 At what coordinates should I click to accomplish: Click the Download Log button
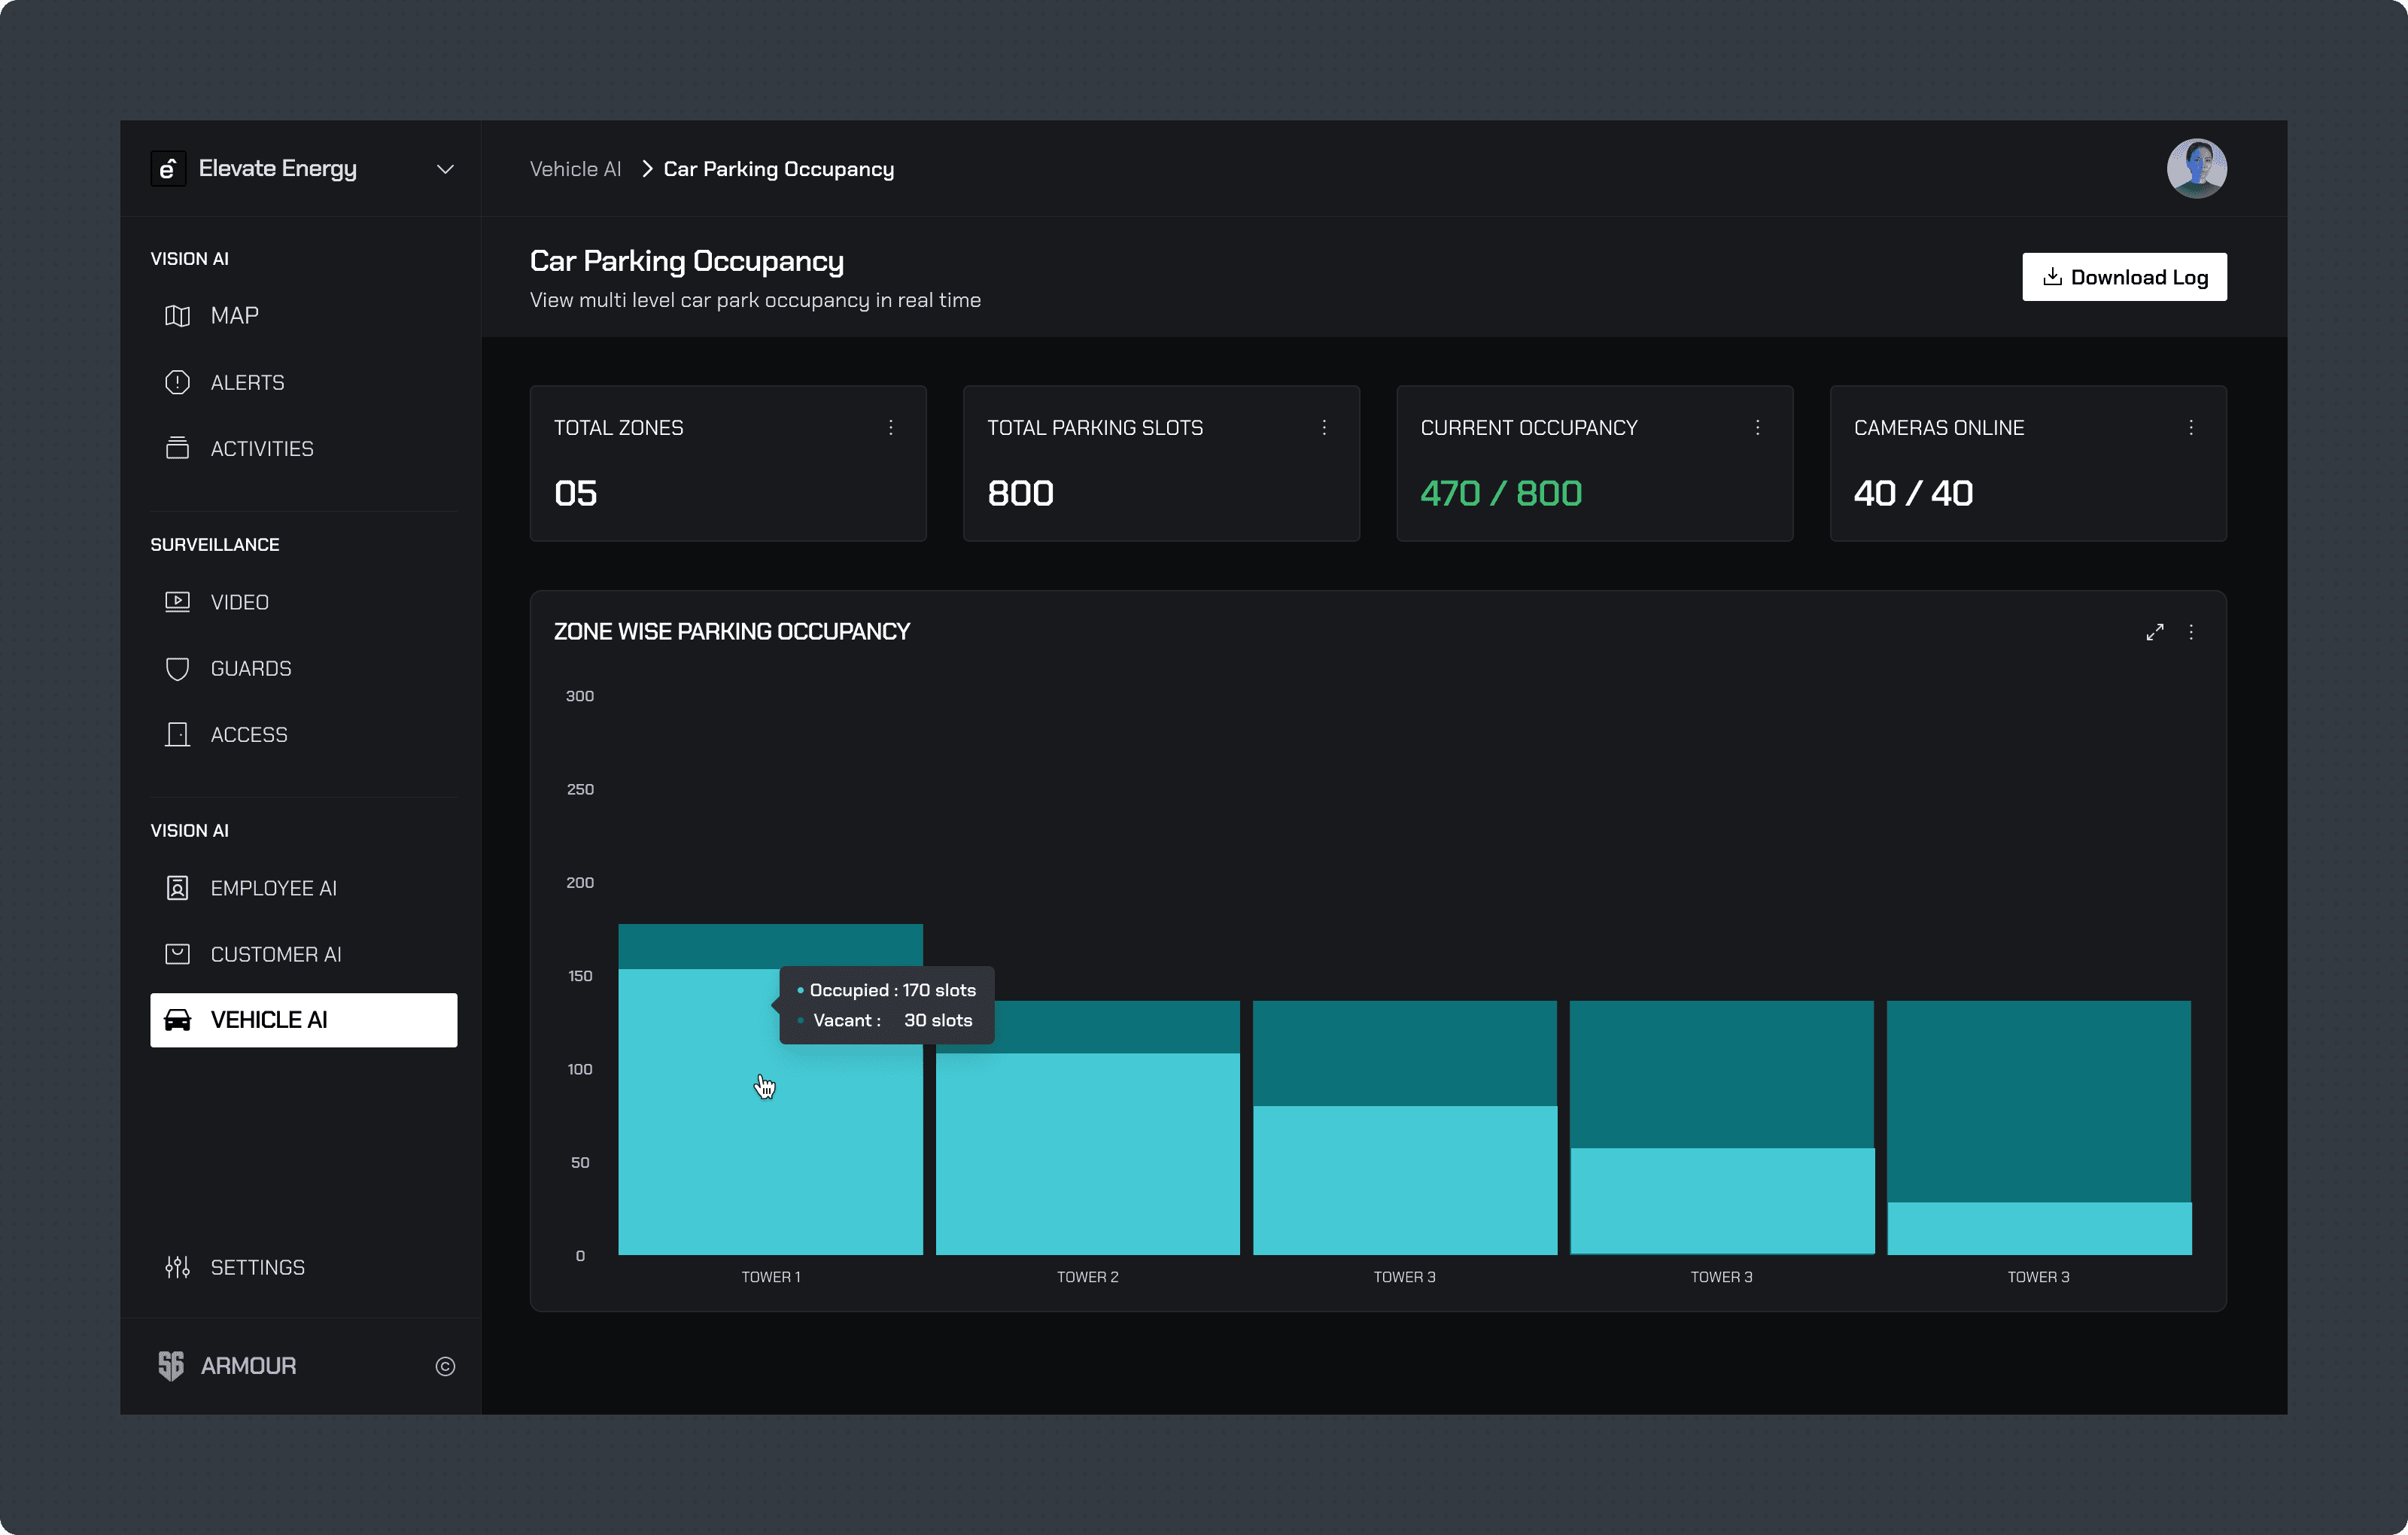(x=2124, y=277)
